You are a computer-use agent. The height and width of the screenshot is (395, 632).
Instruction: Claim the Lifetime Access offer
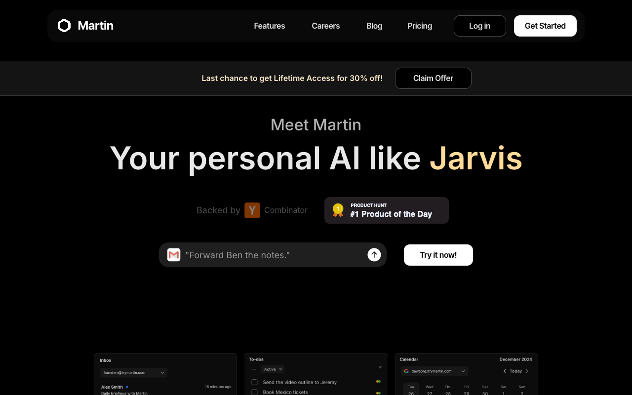click(x=433, y=78)
